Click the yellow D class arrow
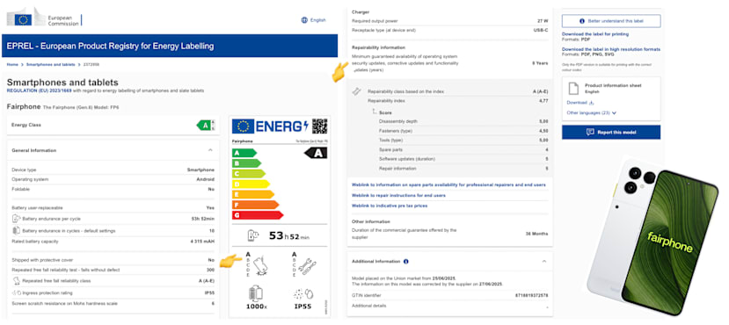Image resolution: width=729 pixels, height=325 pixels. (251, 184)
